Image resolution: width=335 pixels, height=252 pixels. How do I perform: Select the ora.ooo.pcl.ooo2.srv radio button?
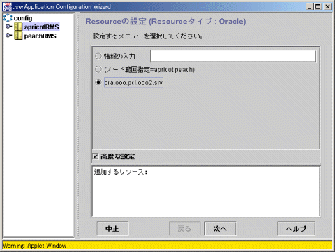coord(98,82)
